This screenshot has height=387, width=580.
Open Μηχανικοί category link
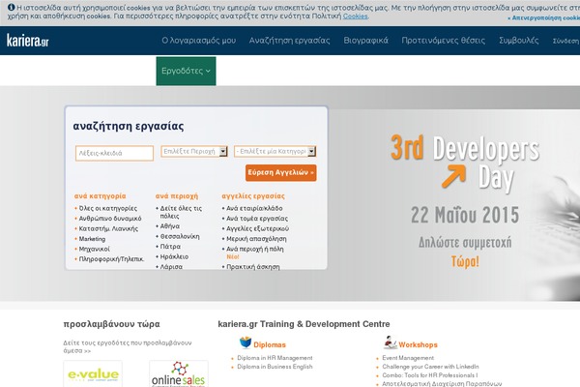point(95,249)
